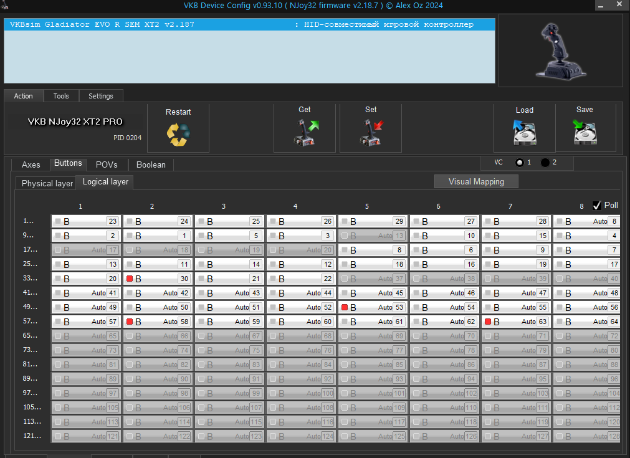The image size is (630, 458).
Task: Click logical button cell numbered 21
Action: tap(229, 279)
